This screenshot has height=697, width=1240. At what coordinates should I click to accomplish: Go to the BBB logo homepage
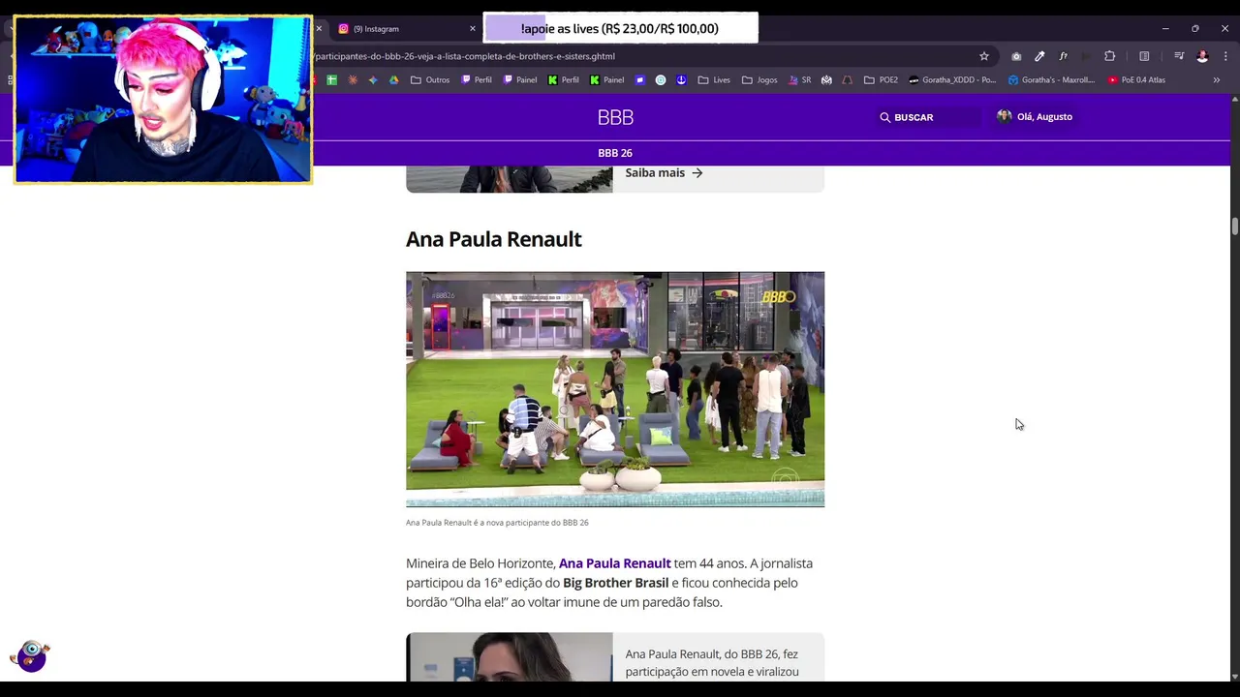(x=615, y=117)
